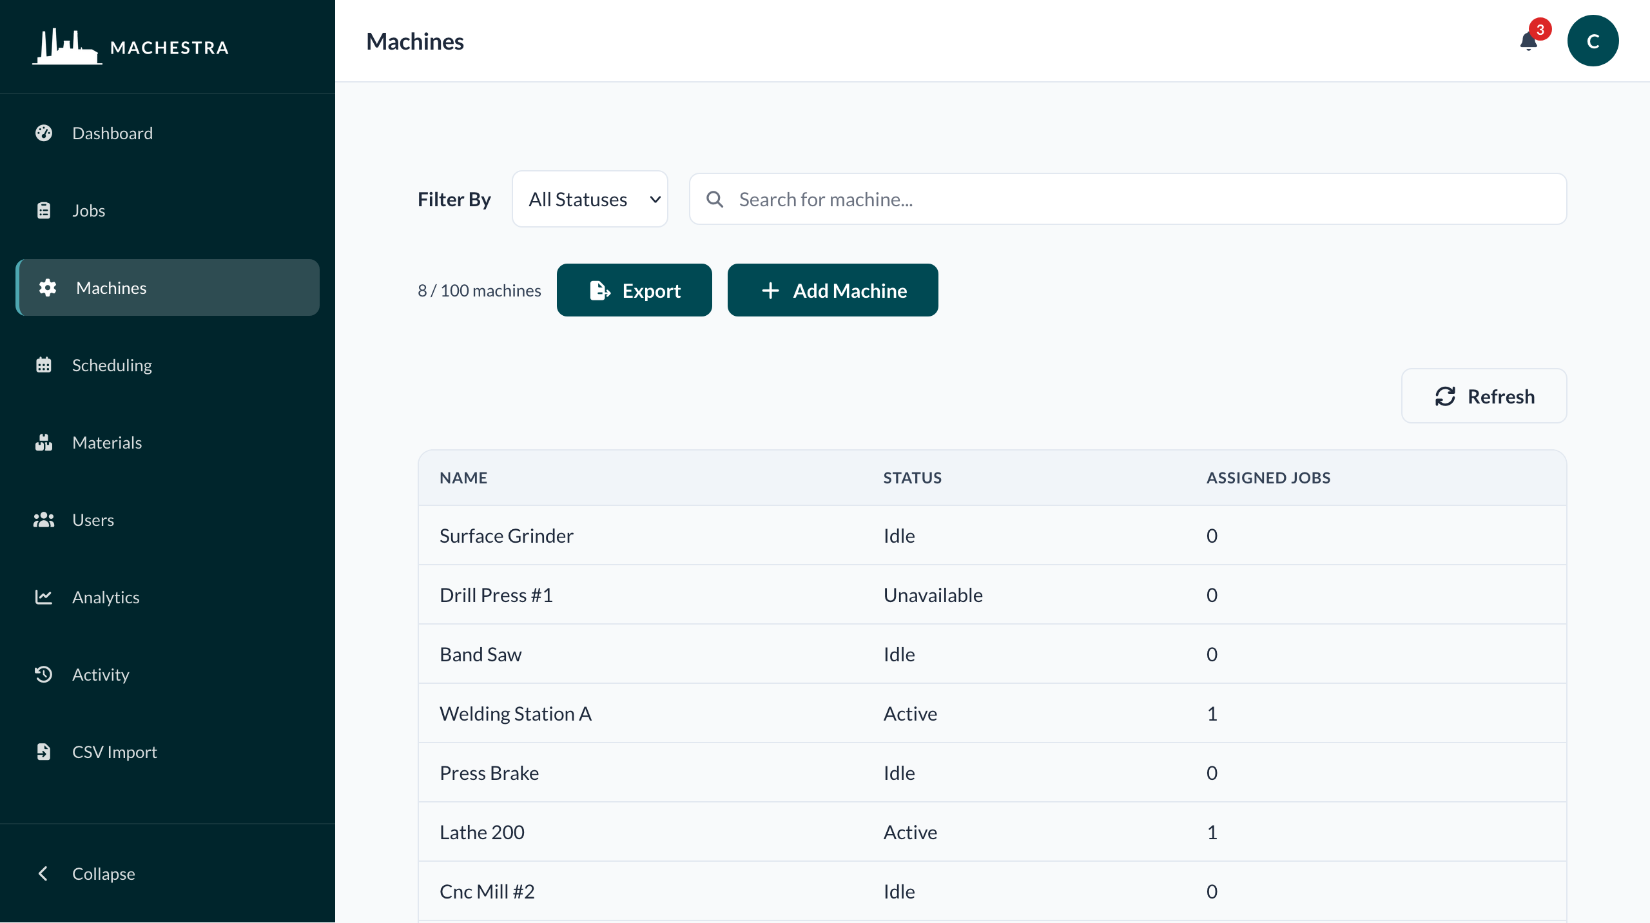Open the Users section icon
The image size is (1650, 923).
click(x=44, y=520)
